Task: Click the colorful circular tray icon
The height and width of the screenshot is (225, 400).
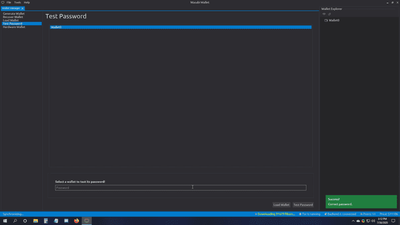Action: [x=363, y=221]
